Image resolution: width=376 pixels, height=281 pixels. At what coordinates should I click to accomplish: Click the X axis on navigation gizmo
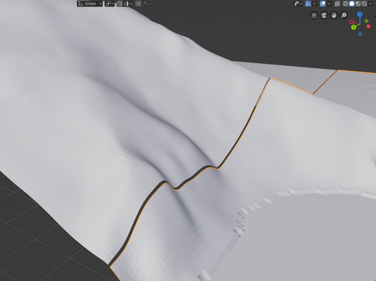(352, 22)
